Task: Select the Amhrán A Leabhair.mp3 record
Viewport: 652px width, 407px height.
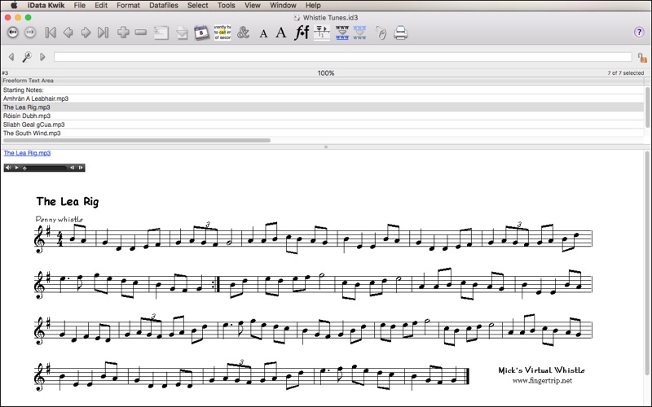Action: click(323, 98)
